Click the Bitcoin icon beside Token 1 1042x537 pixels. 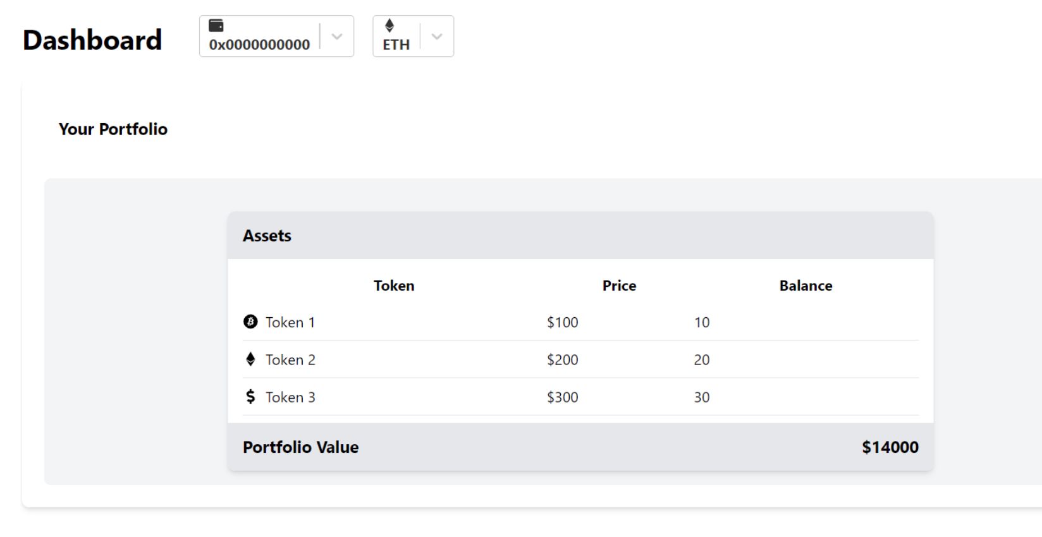click(x=250, y=322)
